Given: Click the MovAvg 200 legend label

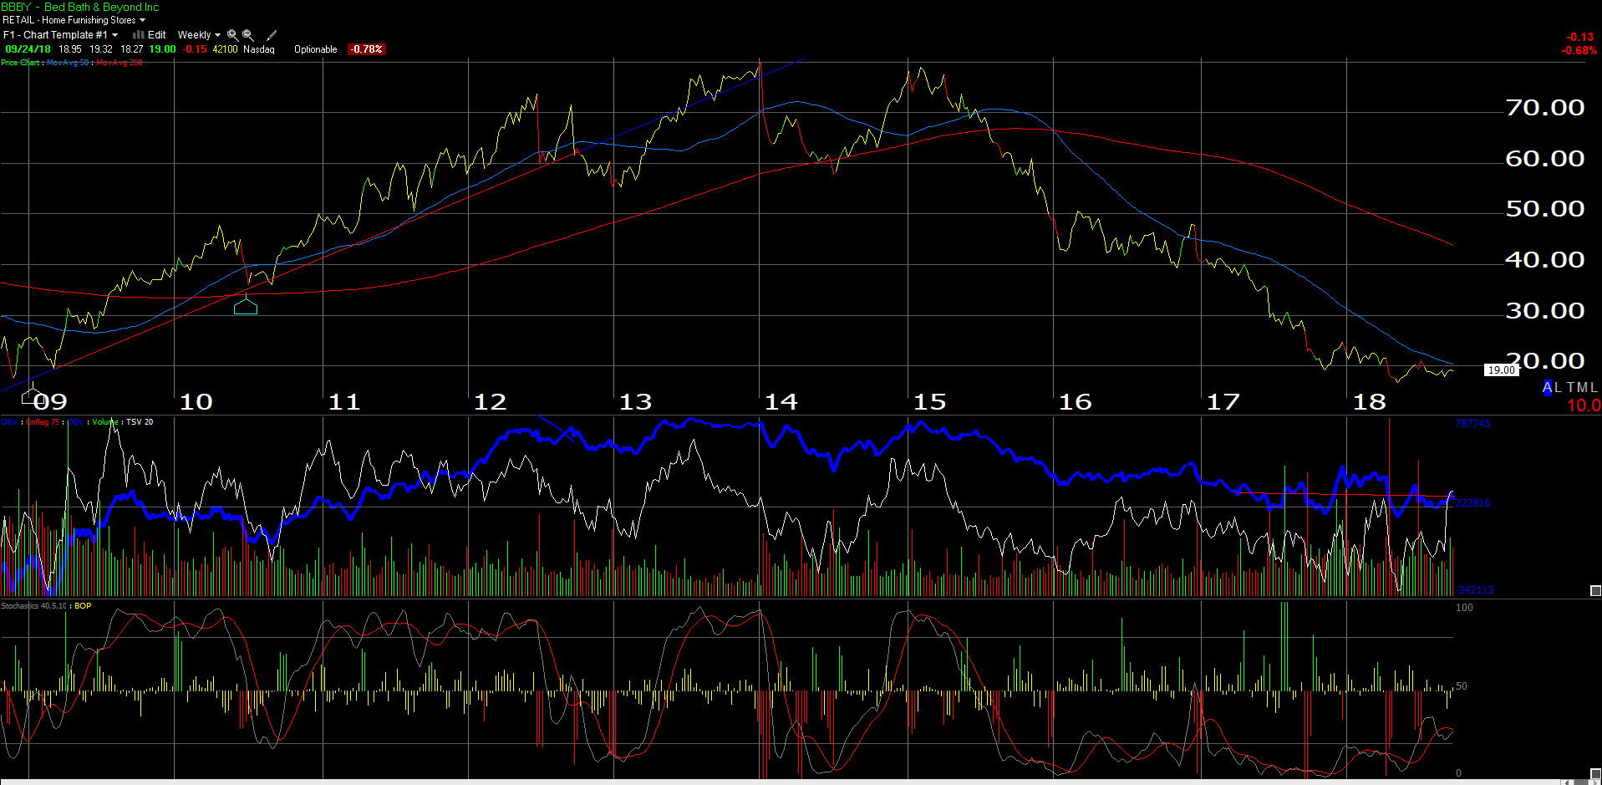Looking at the screenshot, I should point(120,63).
